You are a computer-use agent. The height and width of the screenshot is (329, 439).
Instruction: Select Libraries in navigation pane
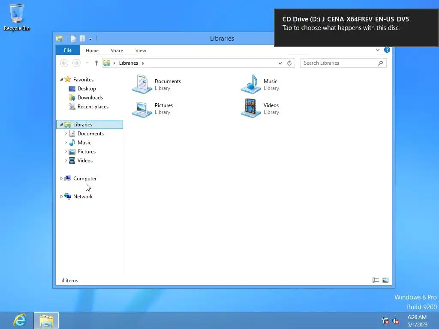point(90,125)
